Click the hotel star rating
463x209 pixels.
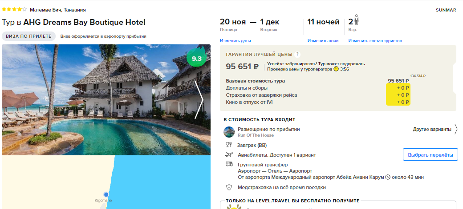pyautogui.click(x=14, y=9)
